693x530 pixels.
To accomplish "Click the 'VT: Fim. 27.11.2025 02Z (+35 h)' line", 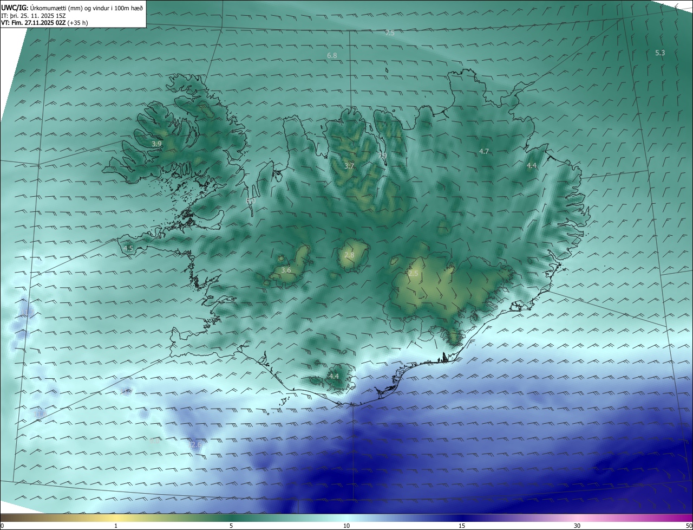I will (44, 23).
